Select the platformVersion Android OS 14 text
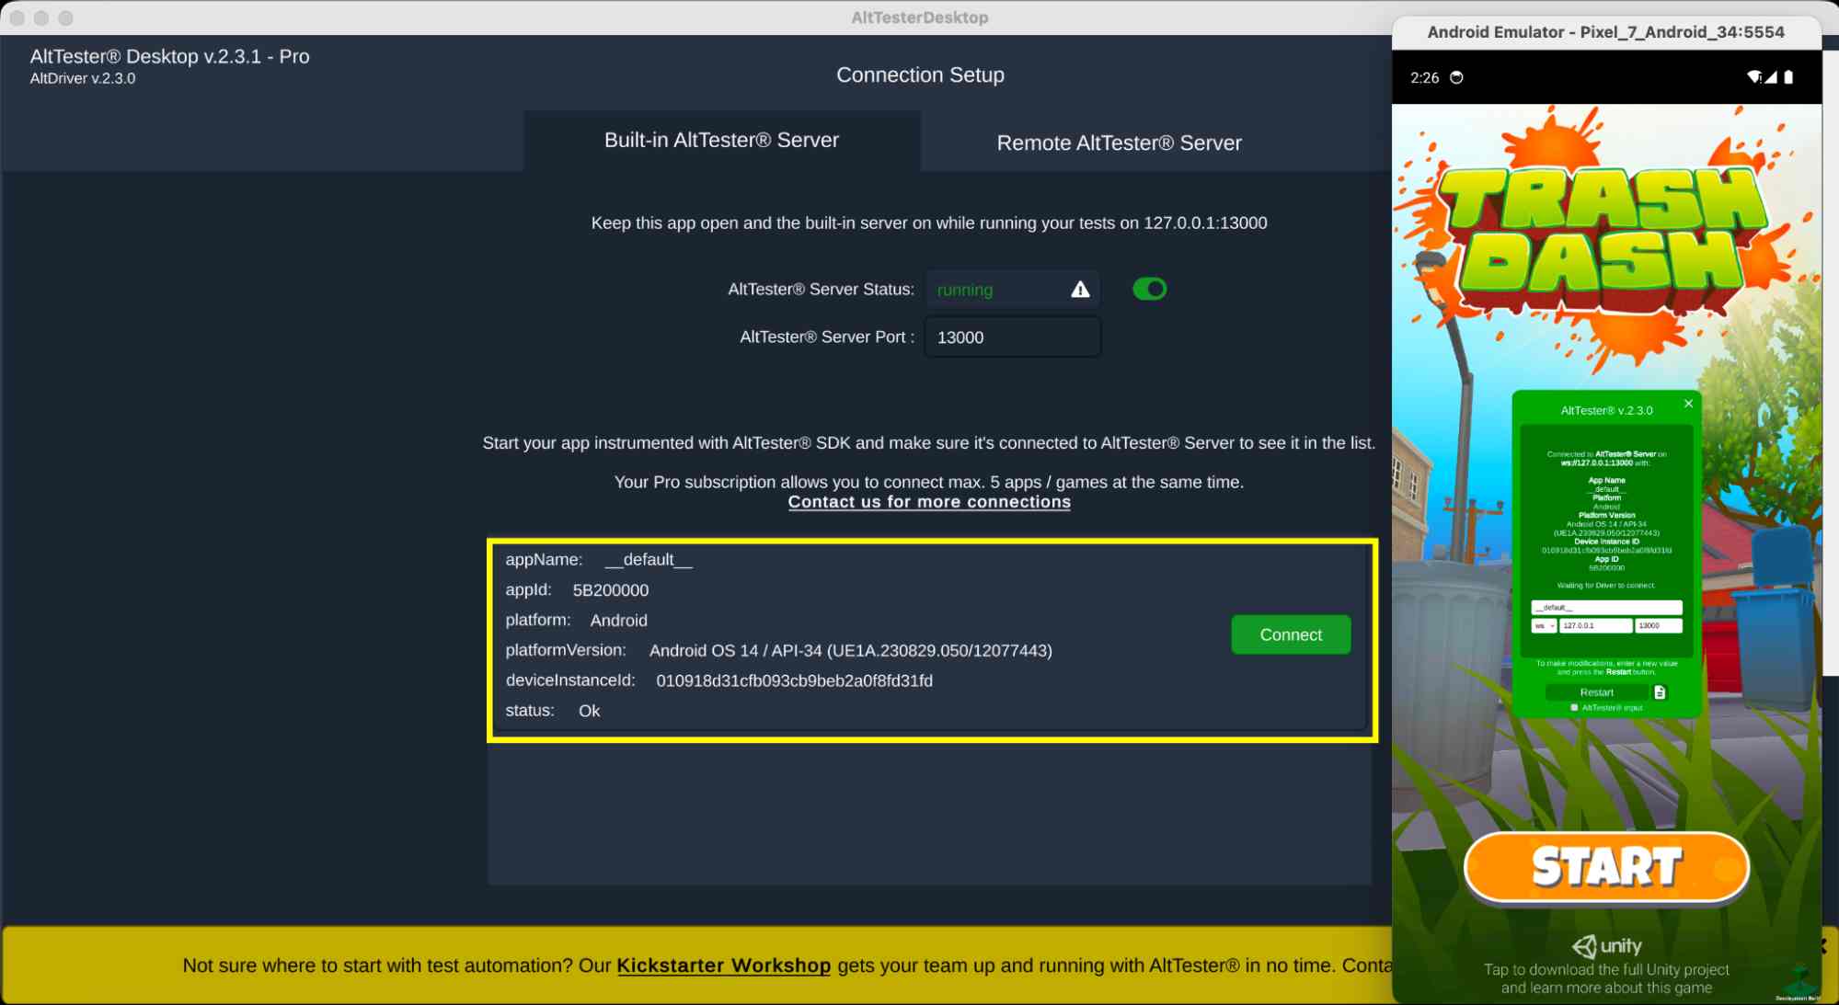The width and height of the screenshot is (1839, 1005). [850, 651]
